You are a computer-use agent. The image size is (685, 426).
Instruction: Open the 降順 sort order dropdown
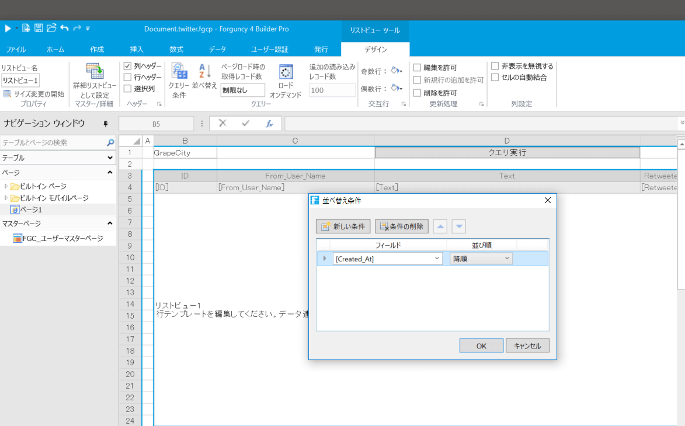(507, 259)
